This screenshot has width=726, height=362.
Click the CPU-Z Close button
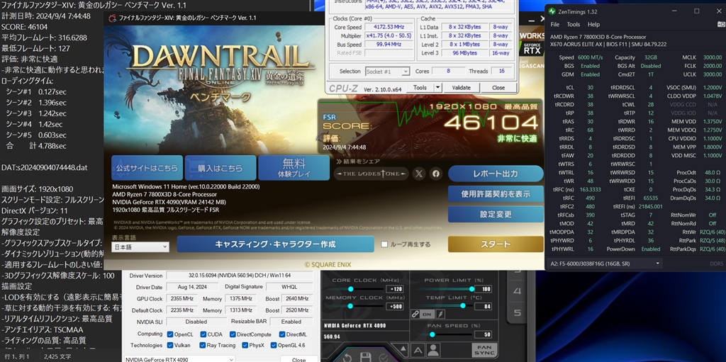(x=498, y=88)
